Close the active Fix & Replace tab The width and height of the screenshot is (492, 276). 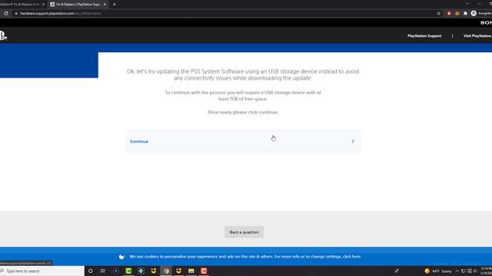coord(105,5)
